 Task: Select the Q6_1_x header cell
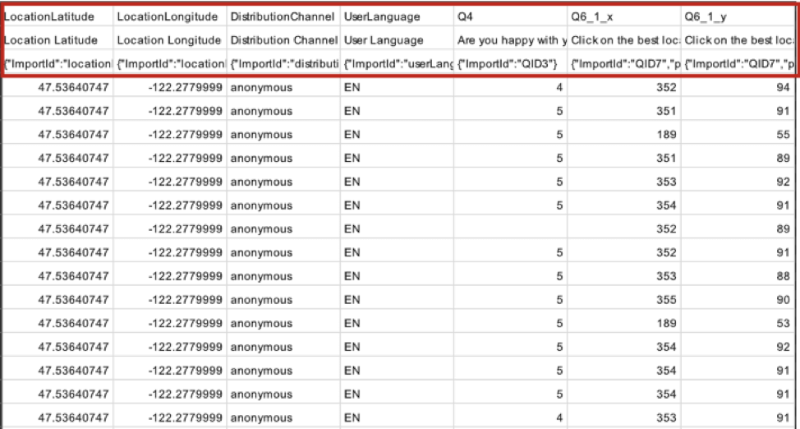point(624,17)
